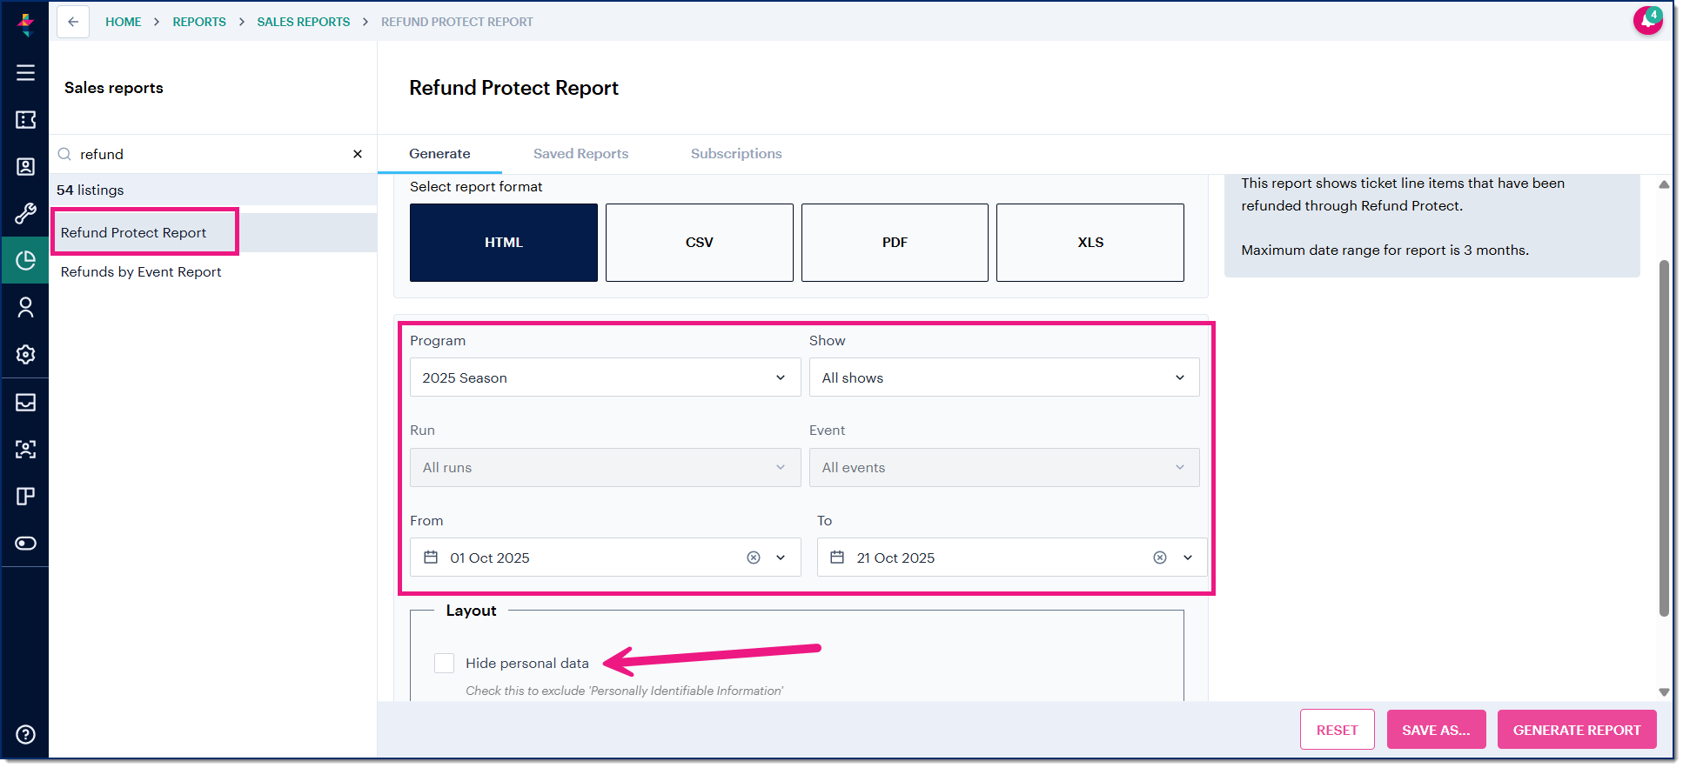The width and height of the screenshot is (1683, 768).
Task: Open the face scan icon in the sidebar
Action: click(x=25, y=449)
